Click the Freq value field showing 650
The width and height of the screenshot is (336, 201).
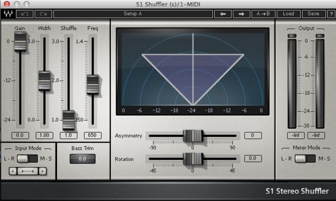coord(93,135)
